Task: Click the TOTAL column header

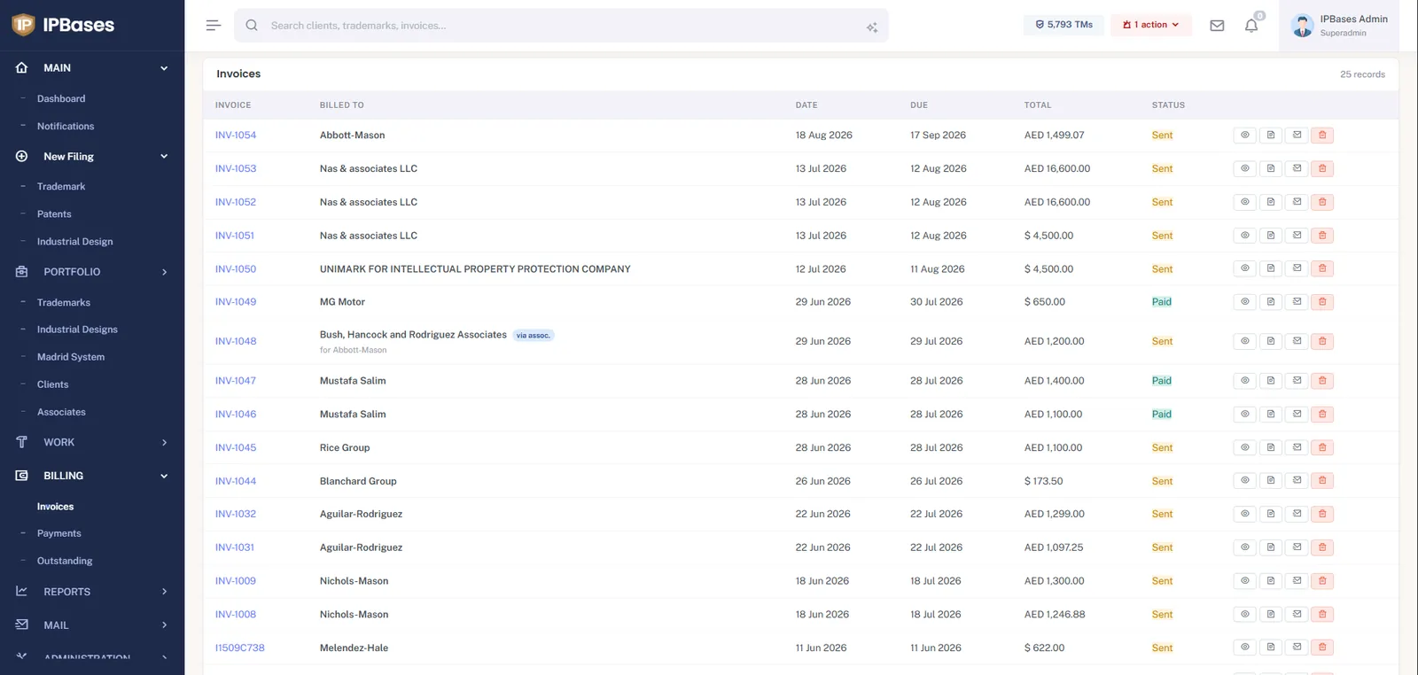Action: [1038, 105]
